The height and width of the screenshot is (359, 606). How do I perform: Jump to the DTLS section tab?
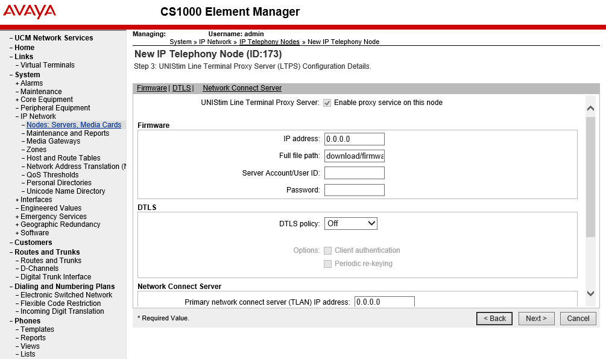click(x=181, y=88)
